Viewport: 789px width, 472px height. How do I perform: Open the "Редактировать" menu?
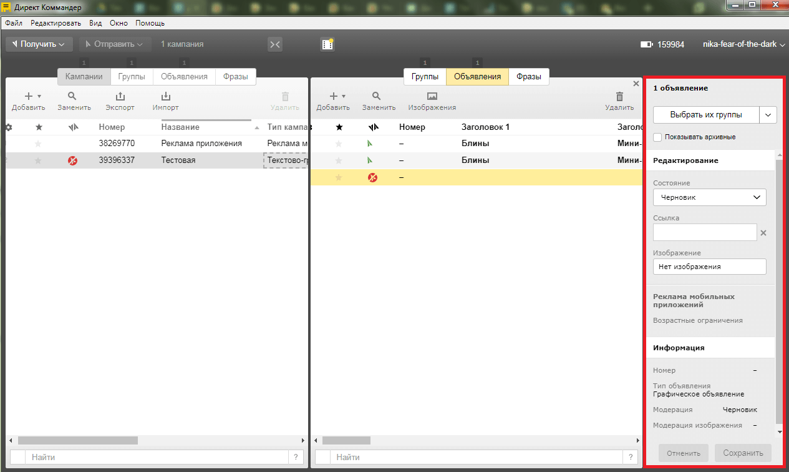click(x=56, y=23)
